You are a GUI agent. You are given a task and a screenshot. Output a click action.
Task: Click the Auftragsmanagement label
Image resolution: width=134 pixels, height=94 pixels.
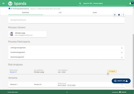pyautogui.click(x=18, y=48)
